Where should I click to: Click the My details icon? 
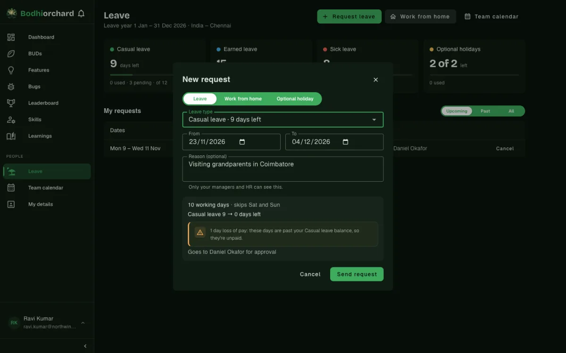point(11,204)
